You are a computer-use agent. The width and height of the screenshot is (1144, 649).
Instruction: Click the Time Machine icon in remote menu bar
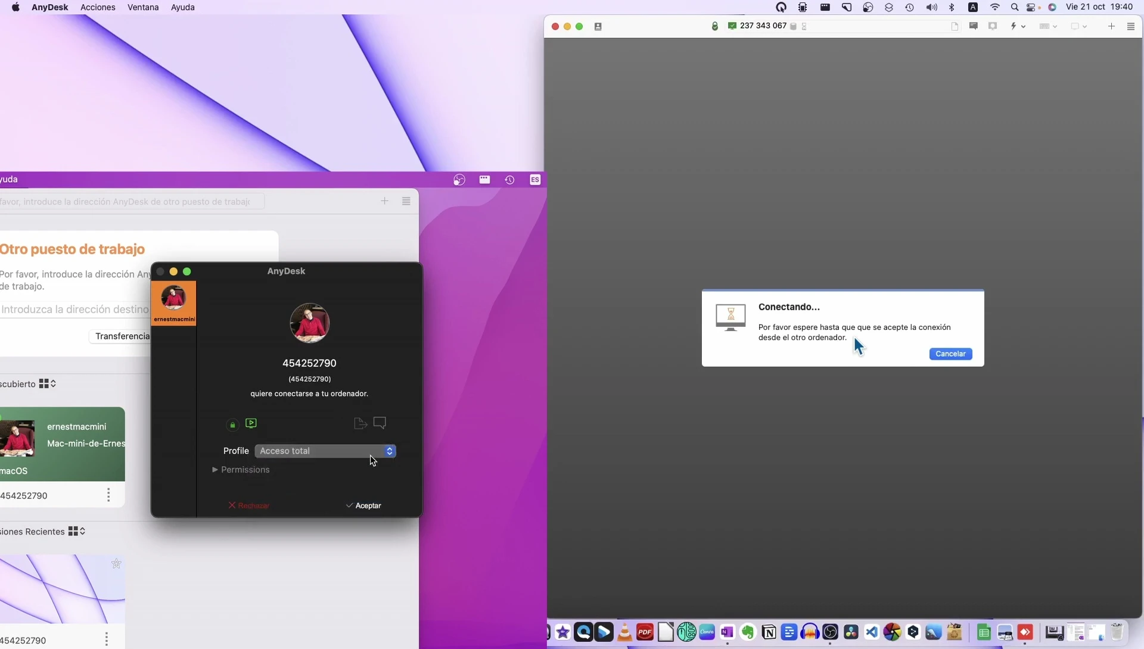pos(509,180)
